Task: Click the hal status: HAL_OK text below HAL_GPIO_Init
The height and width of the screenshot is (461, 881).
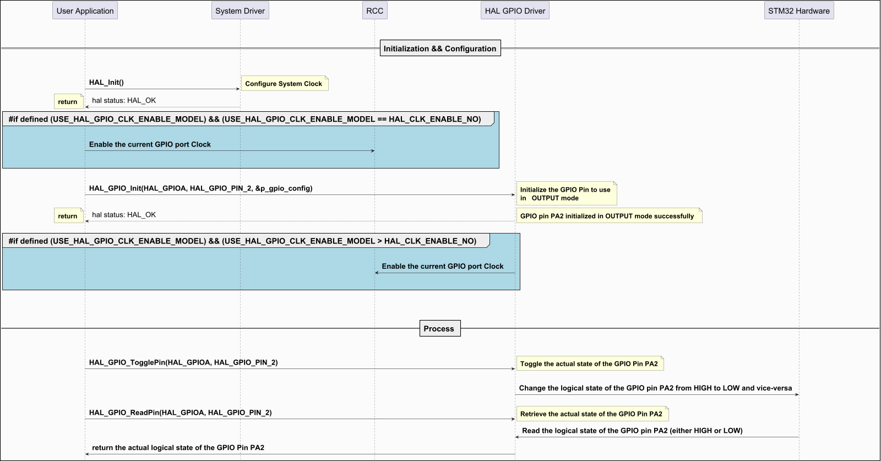Action: (x=124, y=215)
